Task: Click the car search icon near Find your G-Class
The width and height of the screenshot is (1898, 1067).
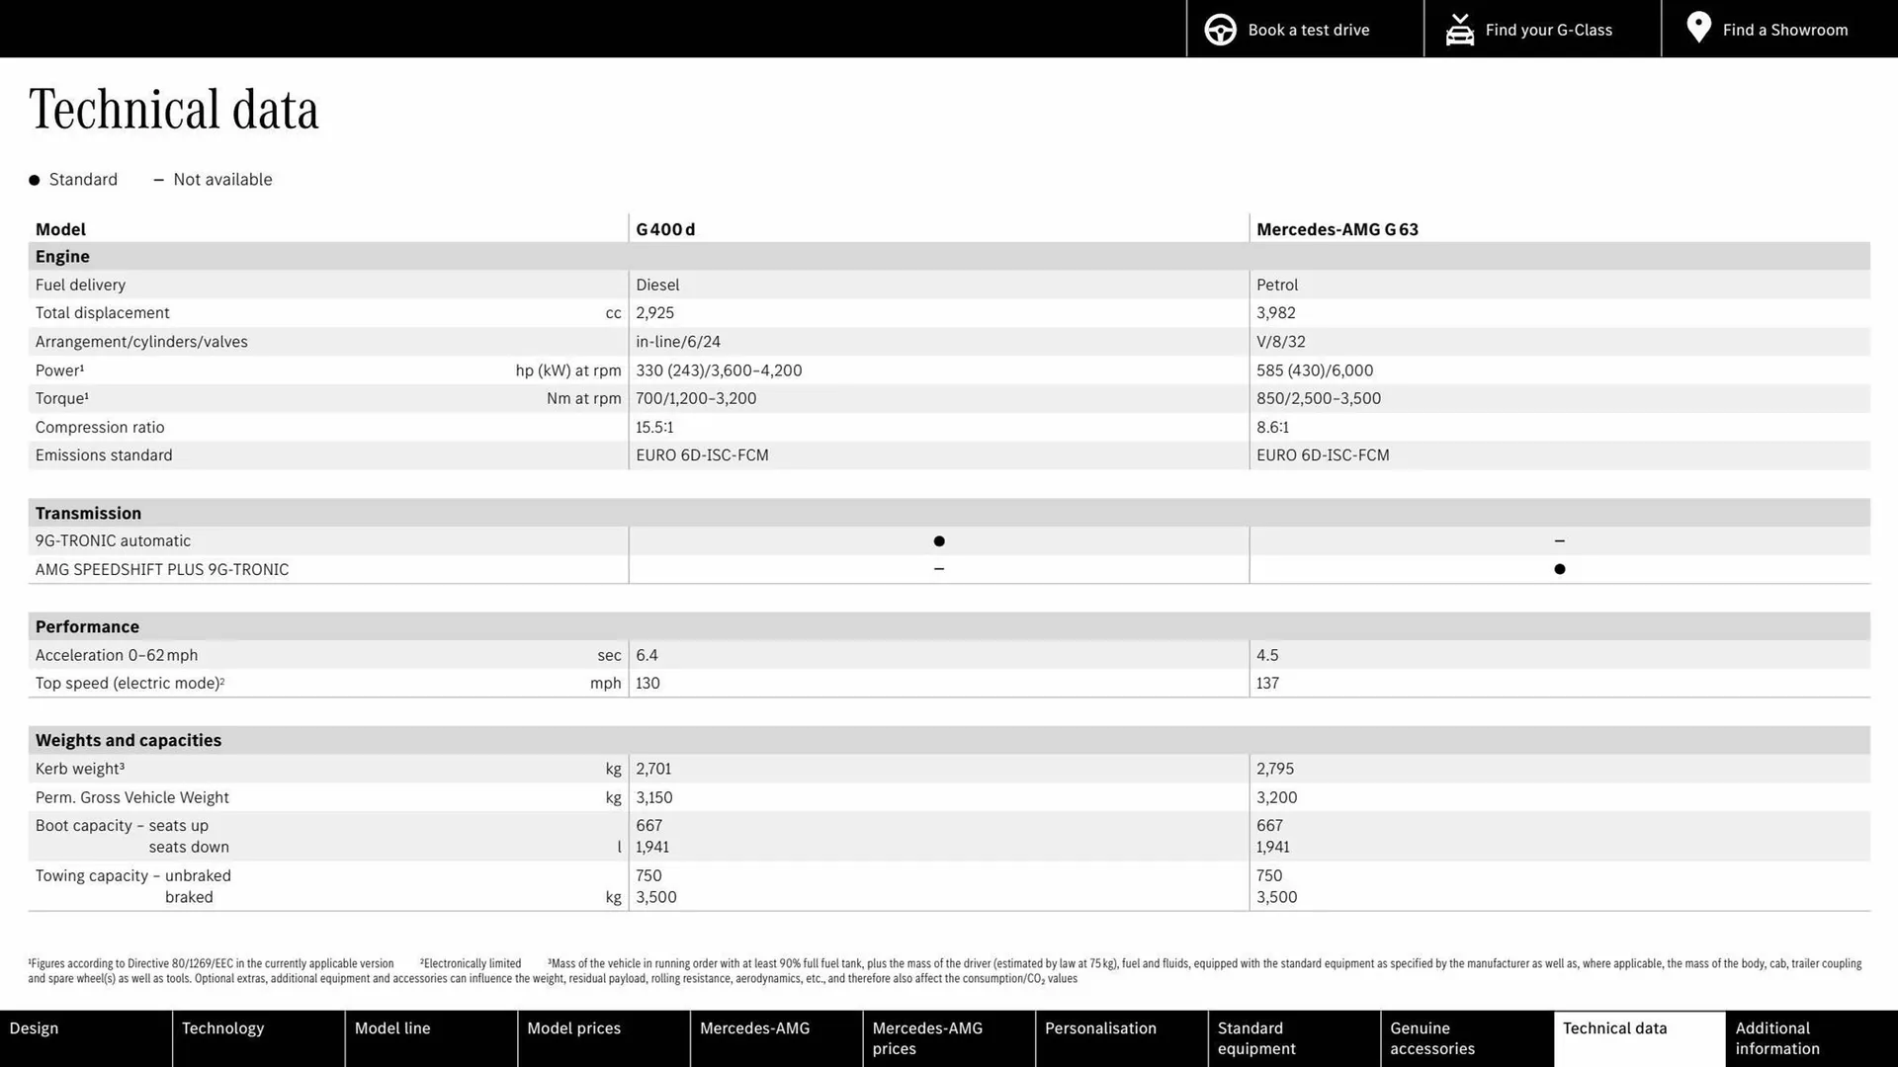Action: coord(1460,29)
